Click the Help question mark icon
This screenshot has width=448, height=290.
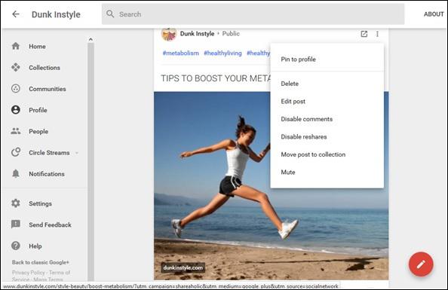(16, 246)
